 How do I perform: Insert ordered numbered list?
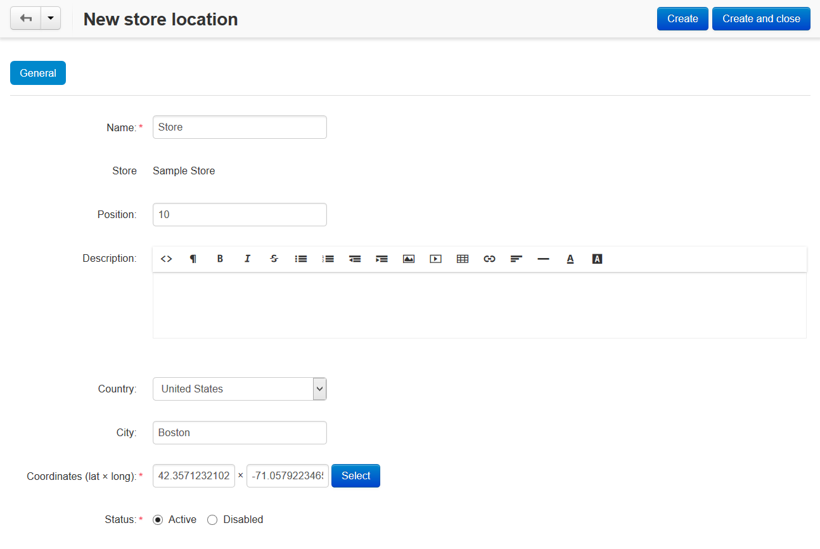328,259
